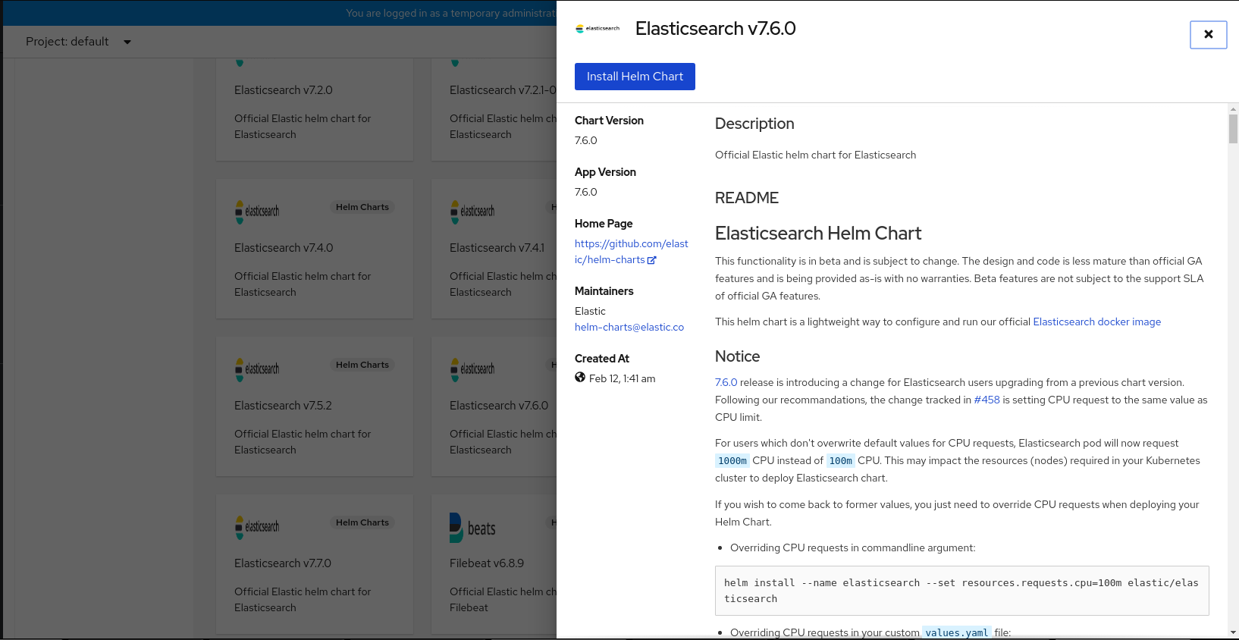Close the Elasticsearch v7.6.0 side panel

point(1209,34)
